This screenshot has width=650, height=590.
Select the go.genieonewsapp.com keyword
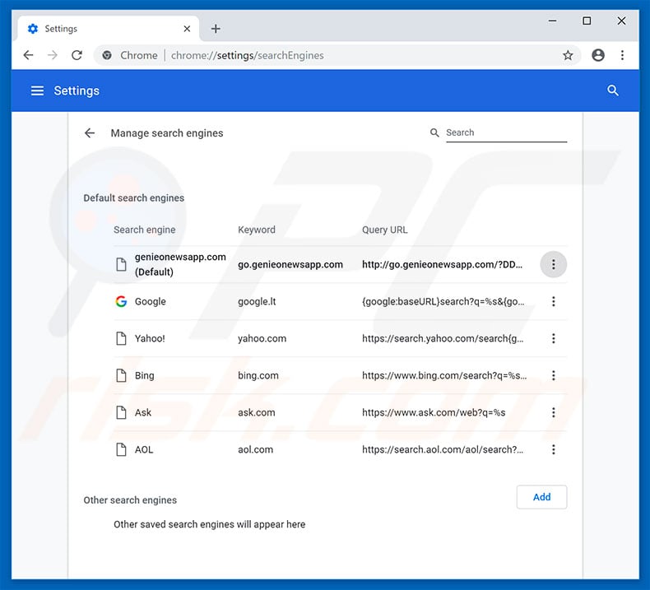point(290,264)
